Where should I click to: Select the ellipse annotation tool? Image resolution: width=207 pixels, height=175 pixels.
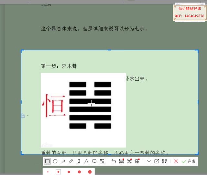click(55, 161)
